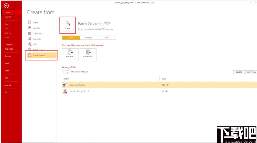Click the Batch Create icon
The width and height of the screenshot is (257, 143).
(x=30, y=55)
